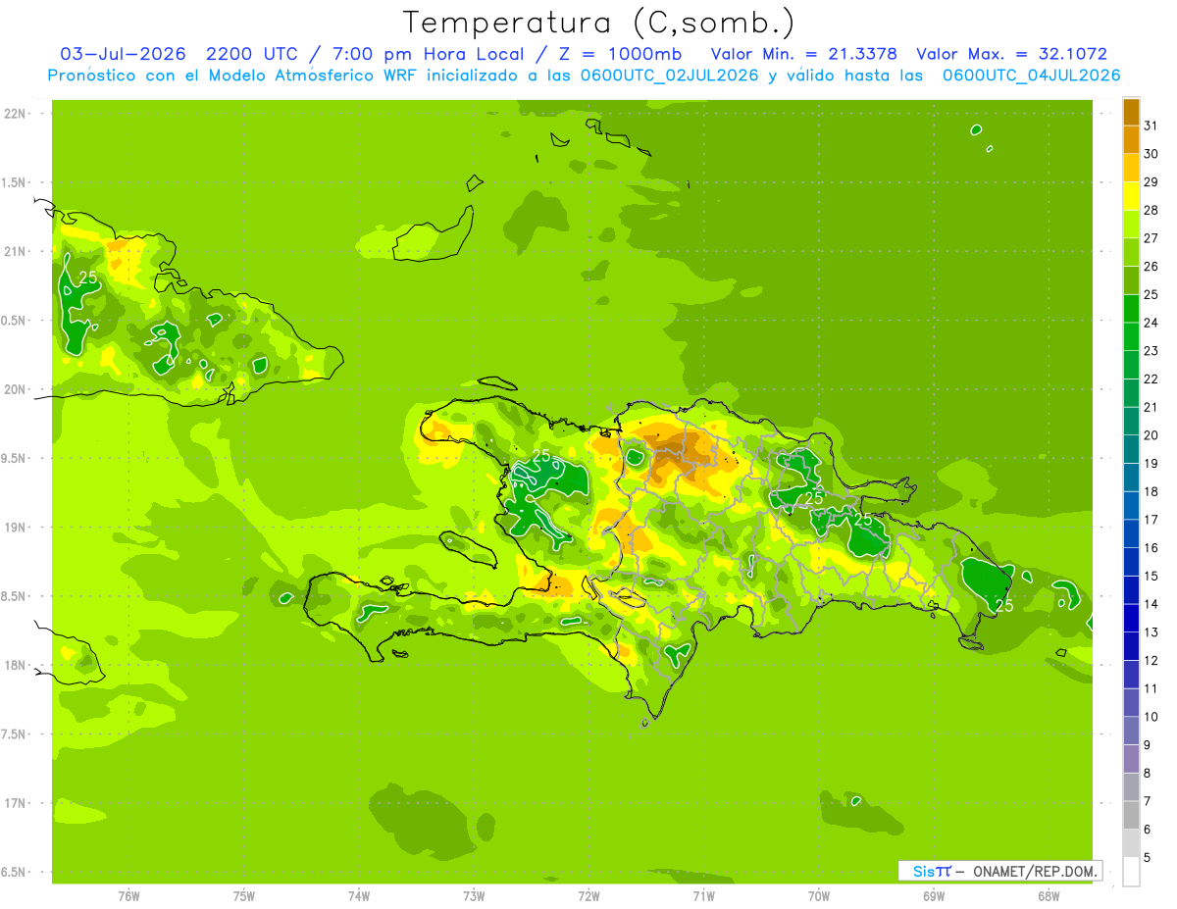Pick the legend color band between 5 and 6

(x=1131, y=843)
